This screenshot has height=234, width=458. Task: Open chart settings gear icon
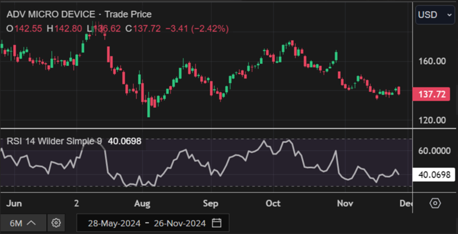click(x=57, y=223)
